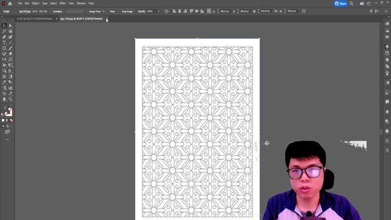Viewport: 391px width, 220px height.
Task: Select the Rotate tool
Action: click(4, 60)
